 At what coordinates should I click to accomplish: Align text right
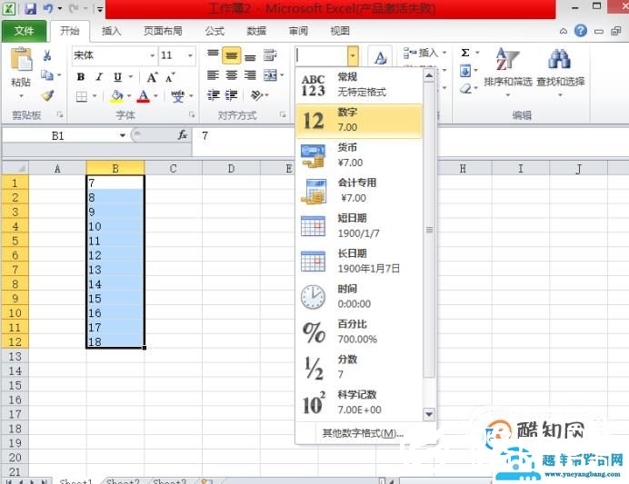[250, 75]
